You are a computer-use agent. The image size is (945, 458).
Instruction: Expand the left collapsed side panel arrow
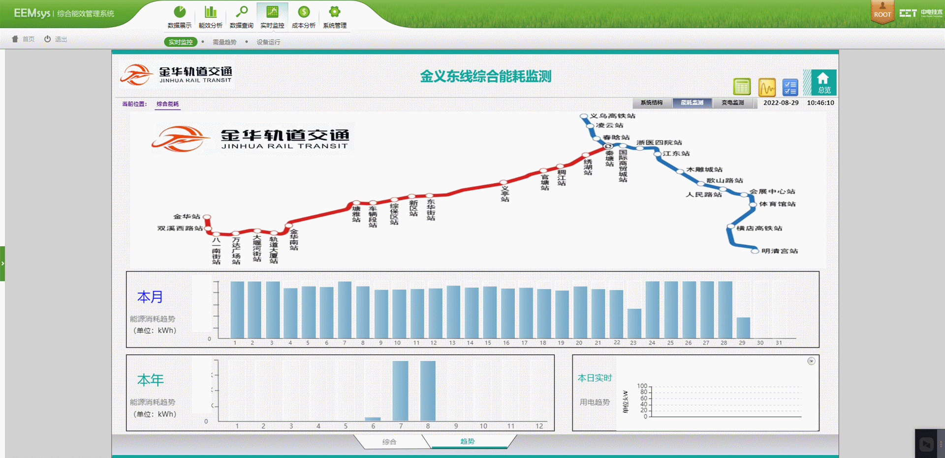pyautogui.click(x=2, y=263)
